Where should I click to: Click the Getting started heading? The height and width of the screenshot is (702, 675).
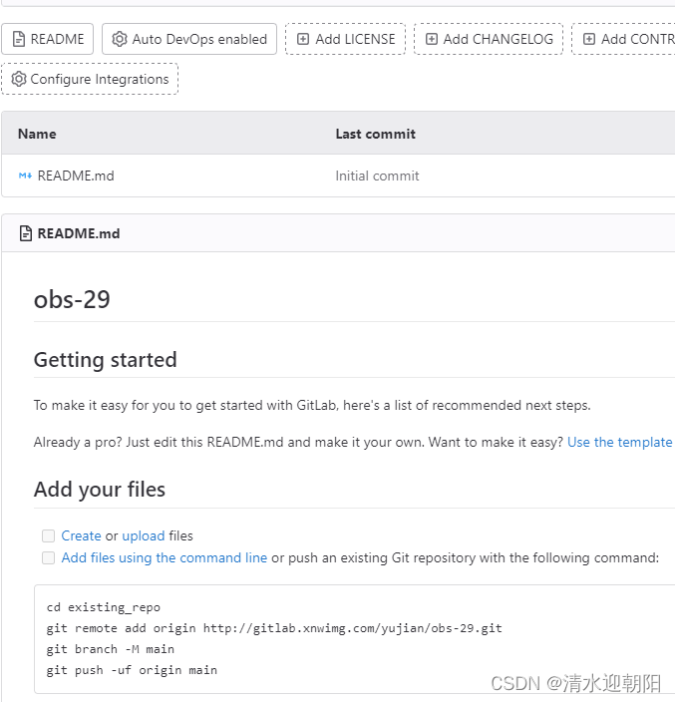pos(106,360)
